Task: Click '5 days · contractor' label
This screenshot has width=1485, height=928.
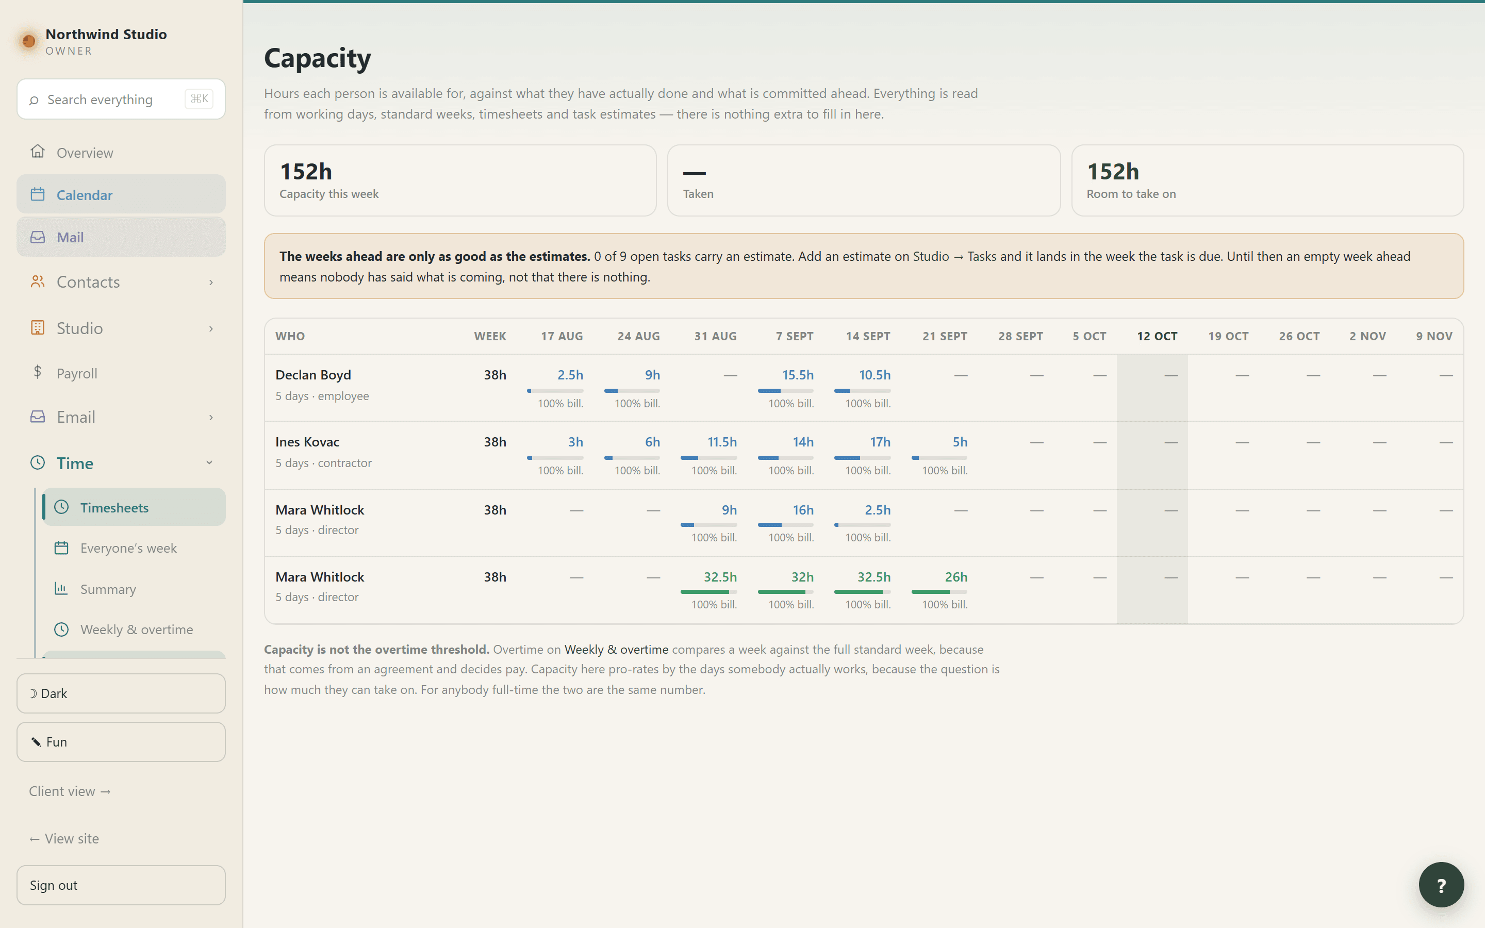Action: pyautogui.click(x=323, y=463)
